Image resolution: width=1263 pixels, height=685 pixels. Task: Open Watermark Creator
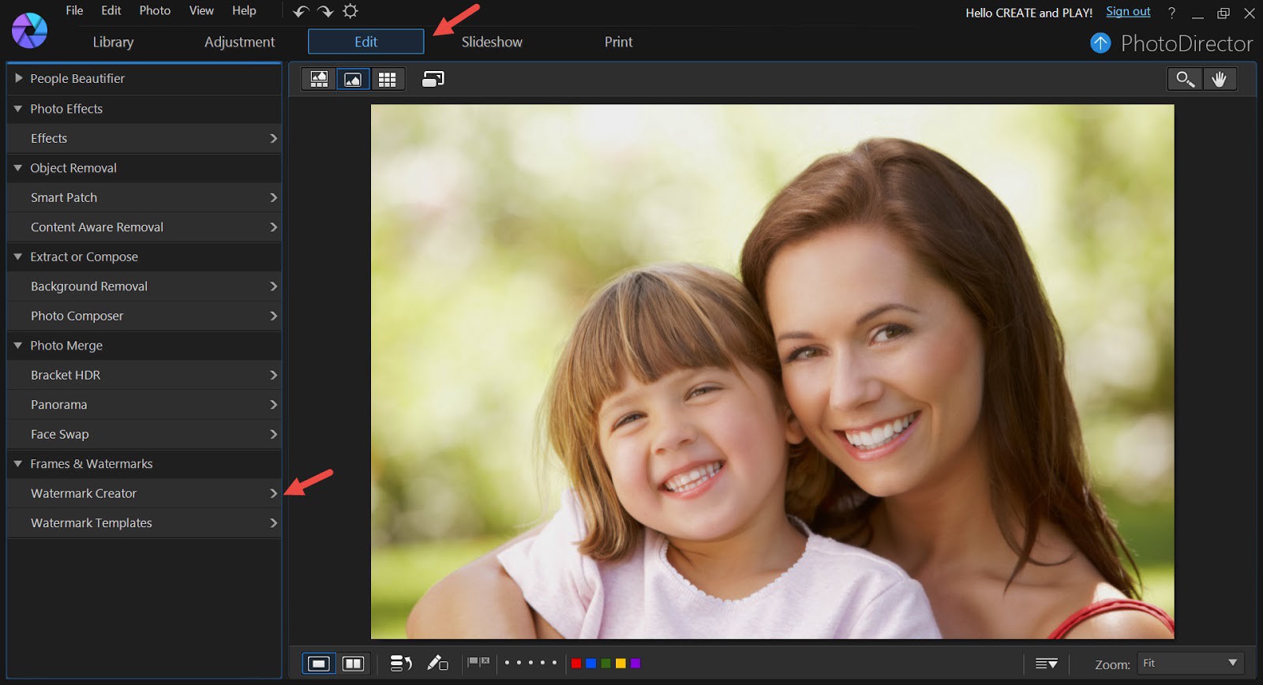pyautogui.click(x=144, y=493)
